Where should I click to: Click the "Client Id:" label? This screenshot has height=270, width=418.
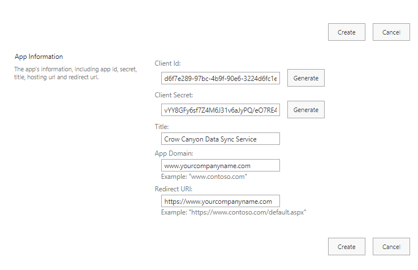tap(167, 63)
